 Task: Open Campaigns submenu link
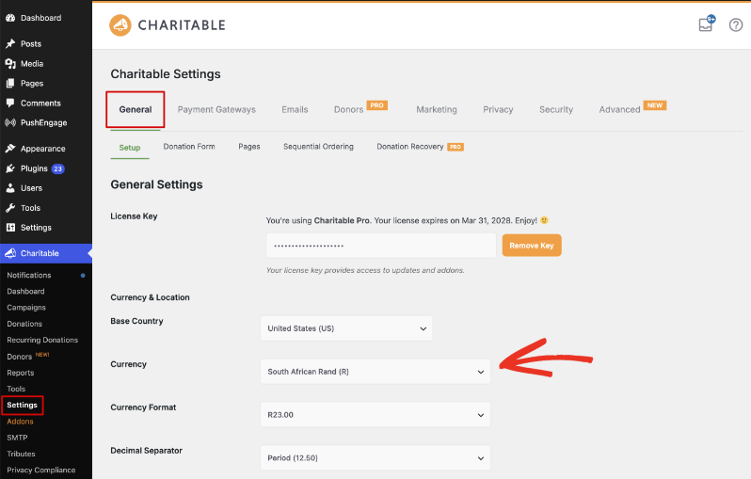26,308
